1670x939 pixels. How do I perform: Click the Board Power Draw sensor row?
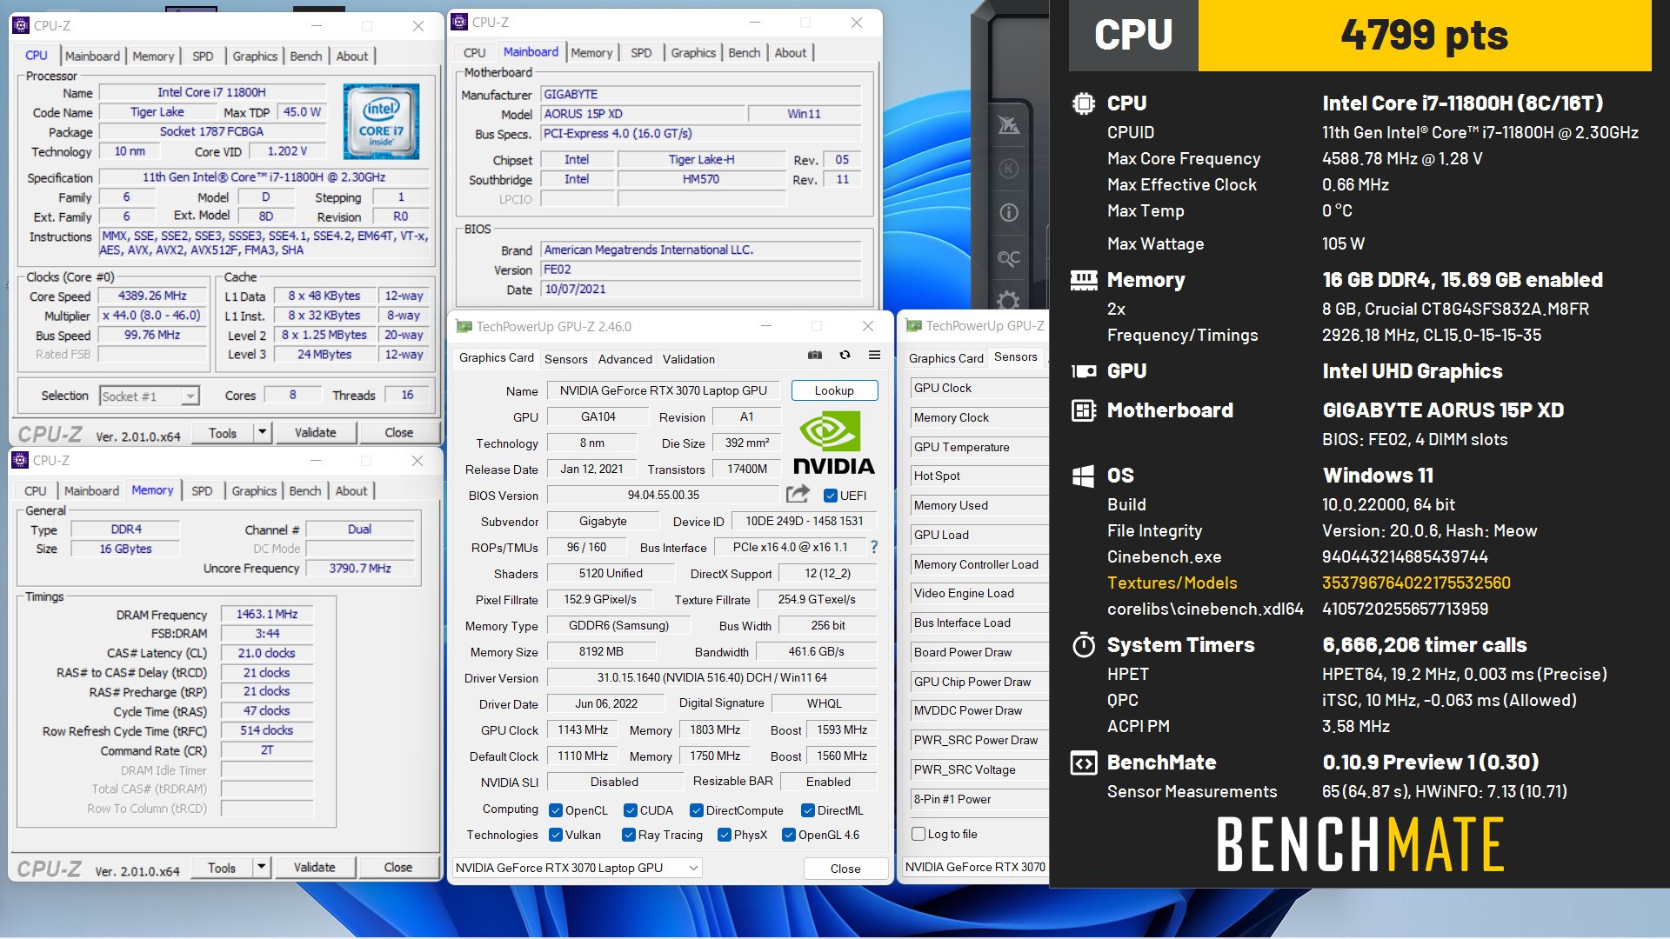[979, 652]
